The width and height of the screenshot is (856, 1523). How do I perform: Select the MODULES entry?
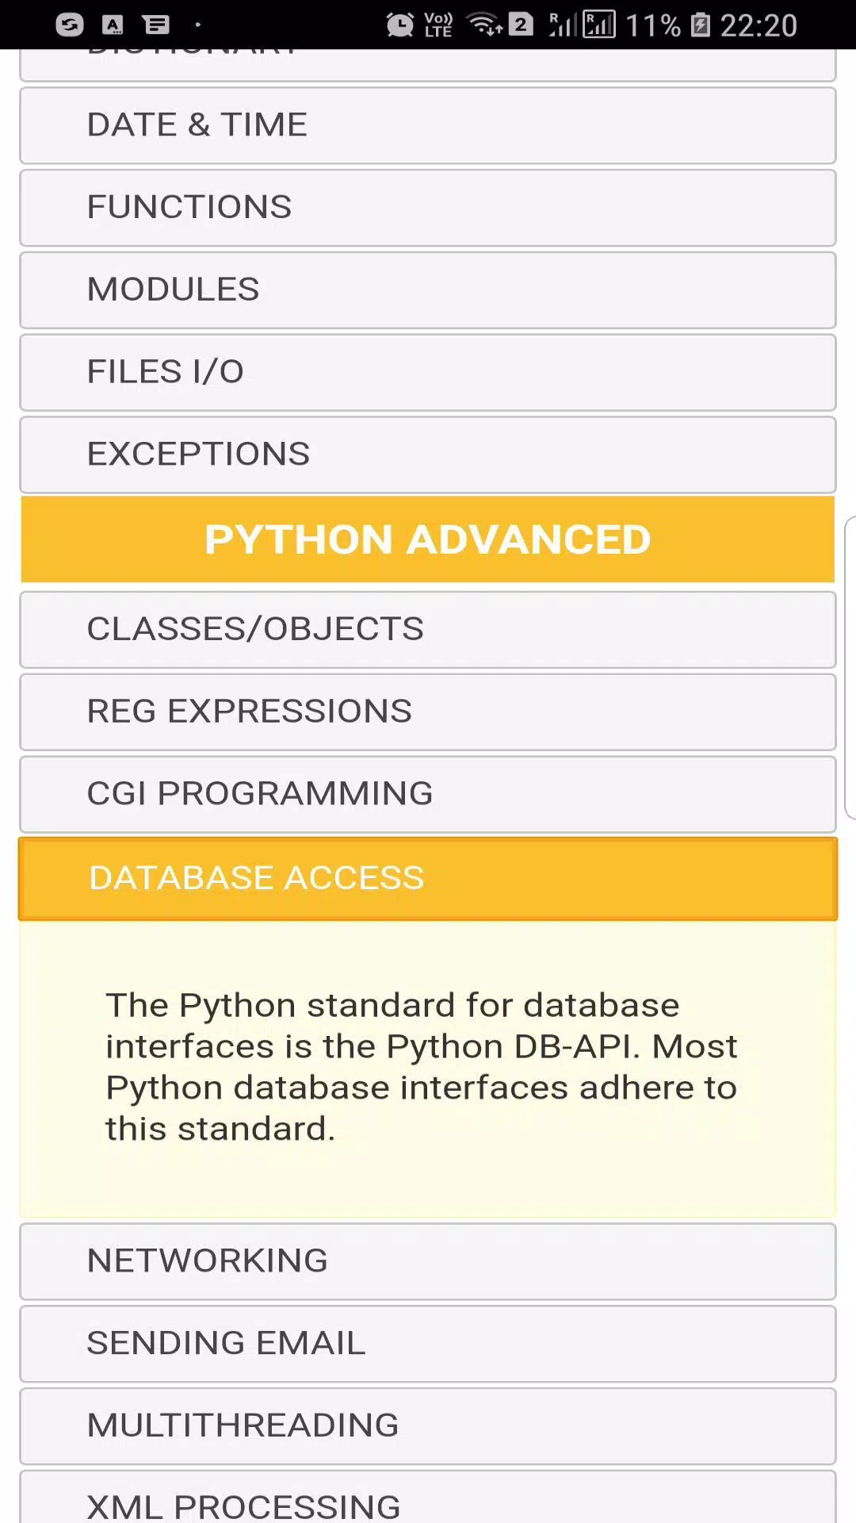[x=428, y=290]
